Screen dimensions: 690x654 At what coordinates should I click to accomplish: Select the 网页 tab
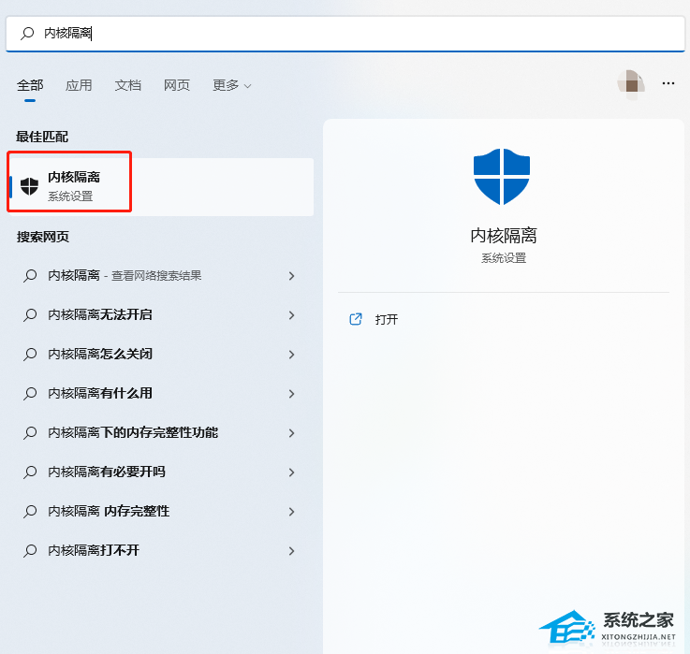pyautogui.click(x=177, y=85)
